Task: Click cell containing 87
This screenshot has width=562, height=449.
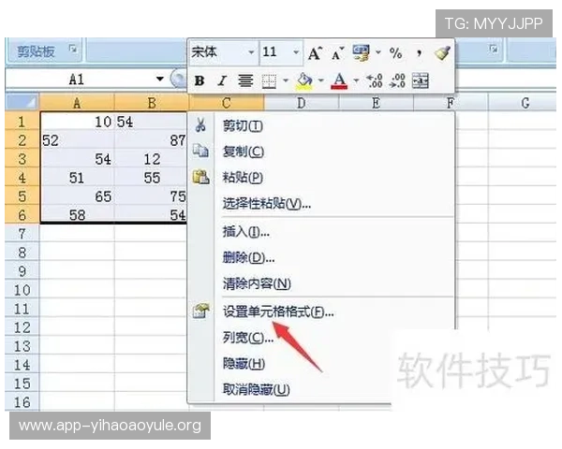Action: click(151, 140)
